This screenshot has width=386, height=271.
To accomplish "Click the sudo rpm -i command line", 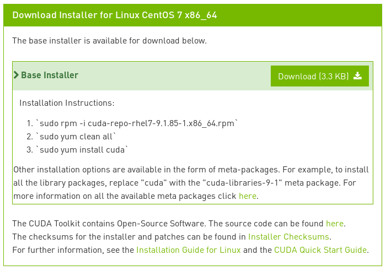I will (137, 123).
